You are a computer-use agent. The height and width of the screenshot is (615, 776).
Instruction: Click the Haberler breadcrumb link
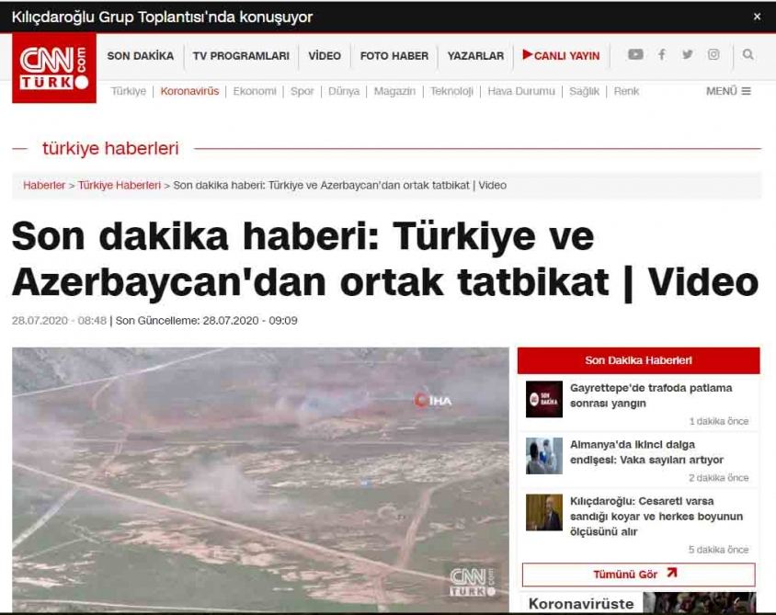[44, 185]
